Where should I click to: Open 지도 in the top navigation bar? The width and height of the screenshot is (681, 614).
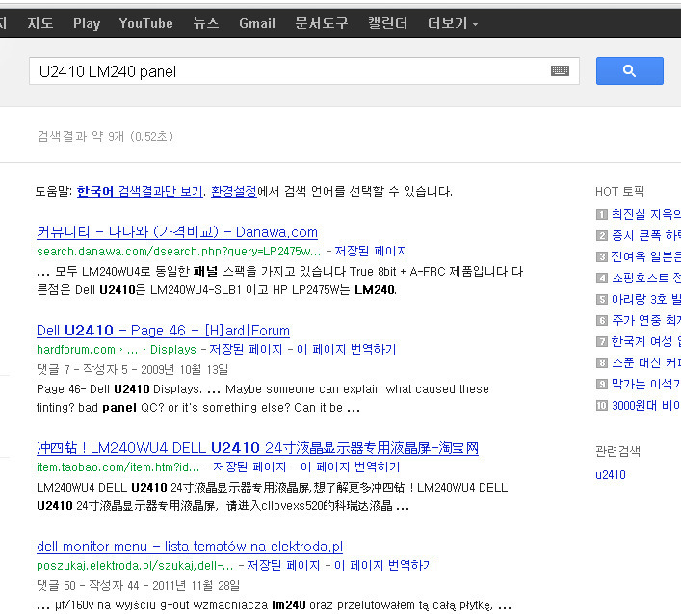[x=40, y=23]
